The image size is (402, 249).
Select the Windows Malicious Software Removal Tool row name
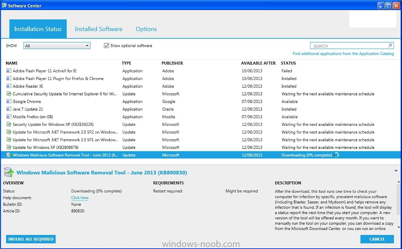click(65, 155)
